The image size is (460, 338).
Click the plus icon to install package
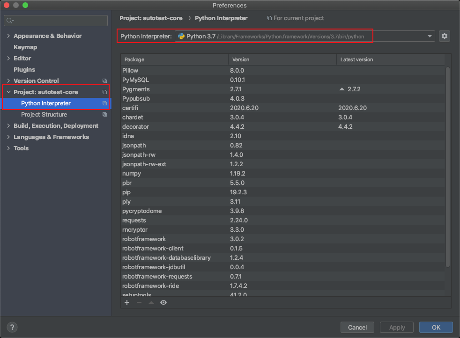(x=127, y=302)
